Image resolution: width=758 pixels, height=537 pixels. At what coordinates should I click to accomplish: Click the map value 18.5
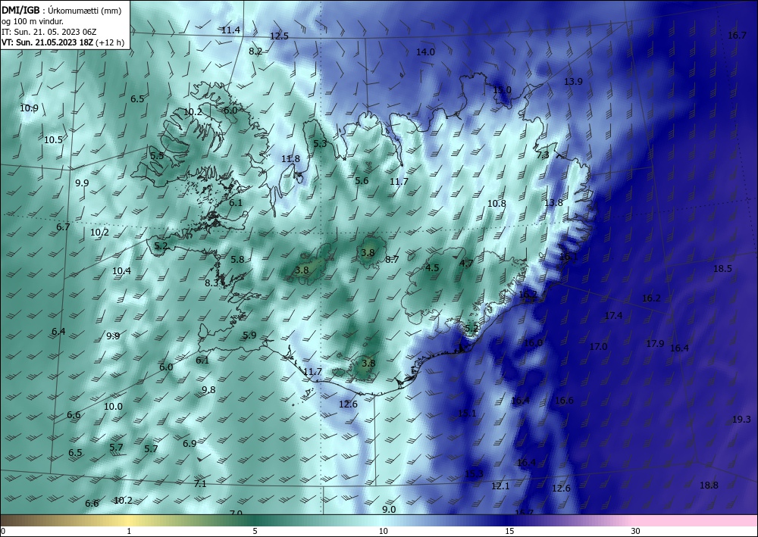coord(722,269)
